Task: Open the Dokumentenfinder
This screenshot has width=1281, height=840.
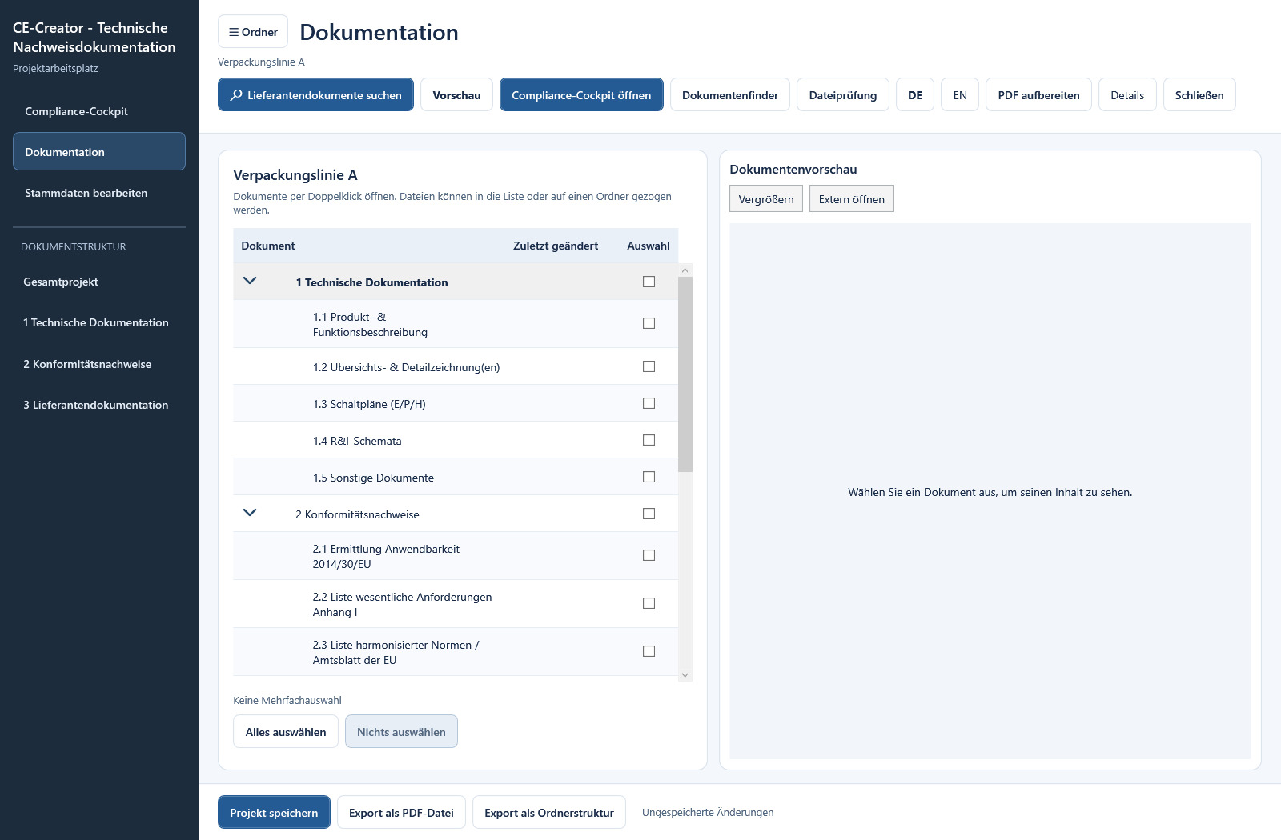Action: point(730,95)
